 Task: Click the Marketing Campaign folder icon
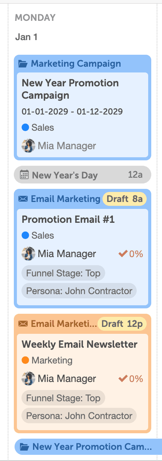coord(23,64)
